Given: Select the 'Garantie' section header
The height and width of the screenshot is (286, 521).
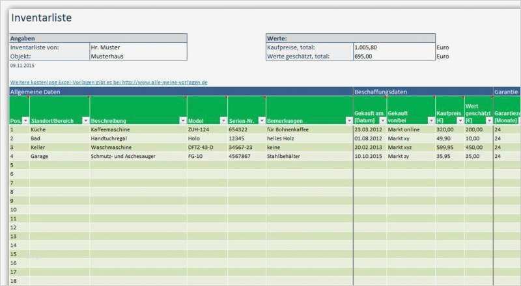Looking at the screenshot, I should 507,92.
